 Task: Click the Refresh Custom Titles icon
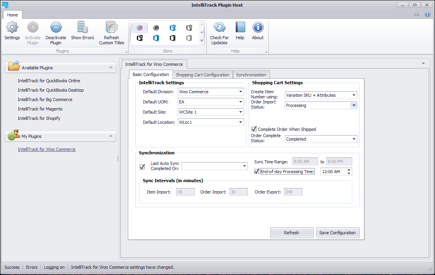[111, 27]
